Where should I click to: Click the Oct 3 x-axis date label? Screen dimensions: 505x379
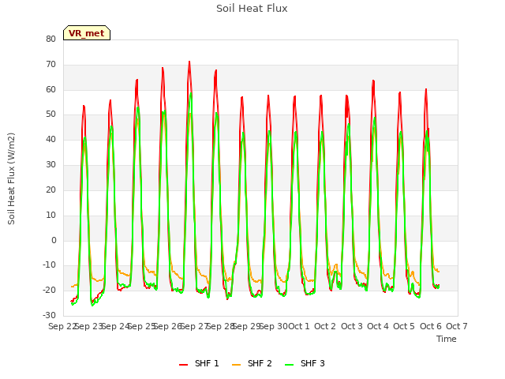click(x=352, y=326)
